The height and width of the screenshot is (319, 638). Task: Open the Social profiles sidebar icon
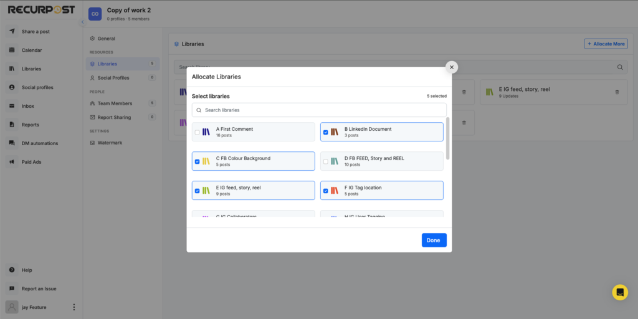click(12, 87)
